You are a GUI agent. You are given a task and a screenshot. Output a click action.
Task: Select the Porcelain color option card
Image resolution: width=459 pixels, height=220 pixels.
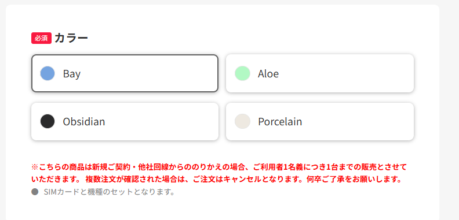tap(320, 121)
